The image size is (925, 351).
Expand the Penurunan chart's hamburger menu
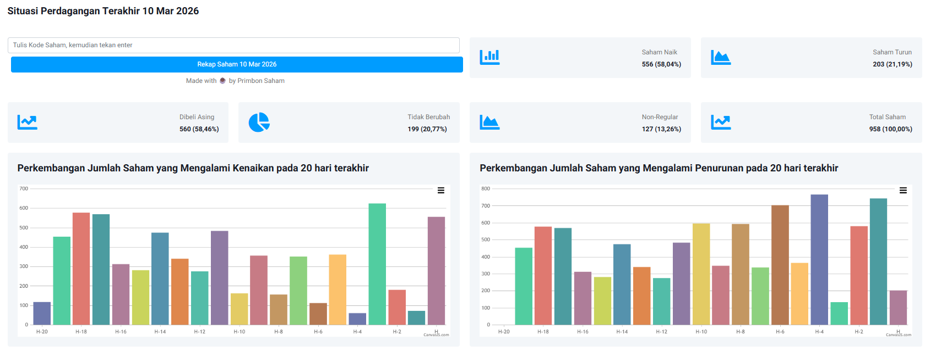click(903, 191)
